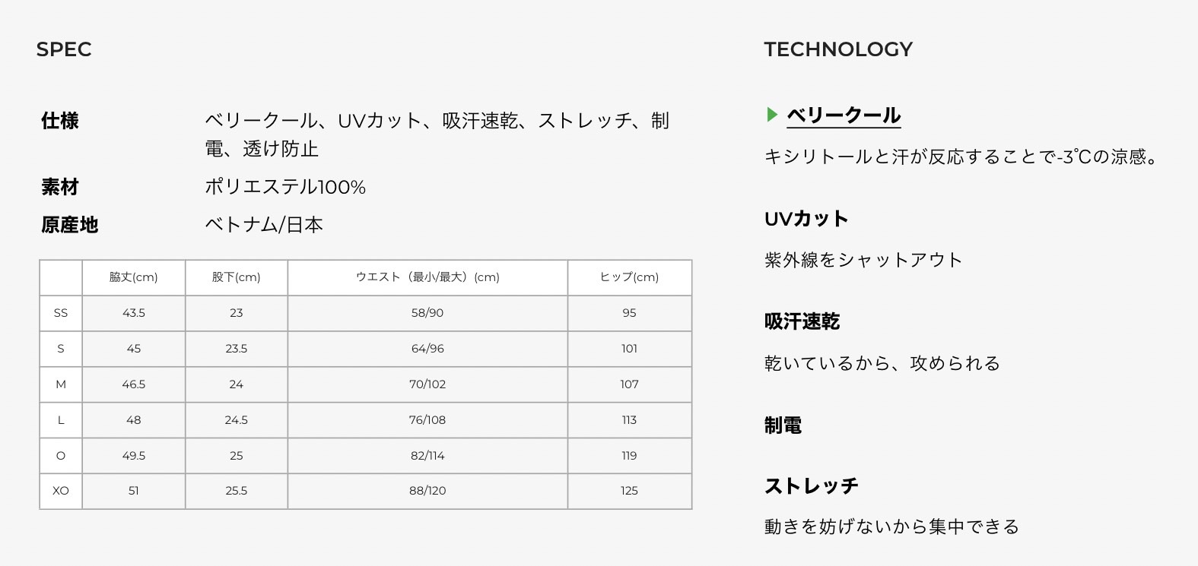1198x566 pixels.
Task: Click the ベトナム/日本 origin text
Action: [x=264, y=225]
